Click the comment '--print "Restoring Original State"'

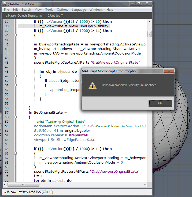pyautogui.click(x=60, y=122)
